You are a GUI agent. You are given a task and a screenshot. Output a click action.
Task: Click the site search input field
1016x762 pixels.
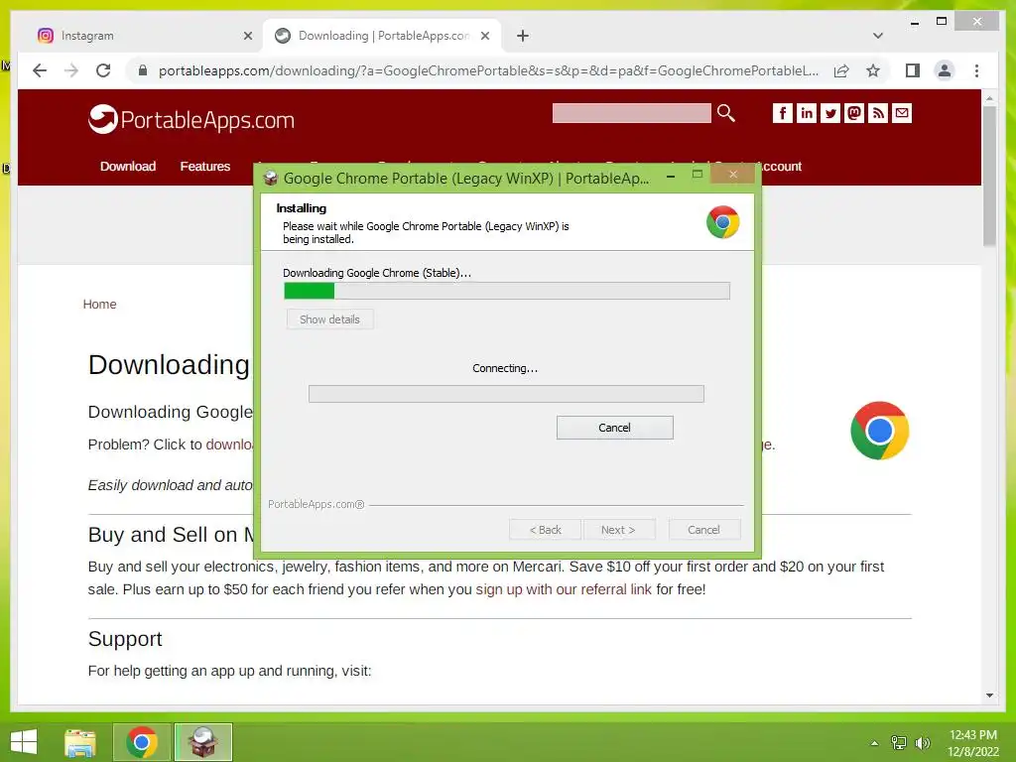click(x=631, y=113)
